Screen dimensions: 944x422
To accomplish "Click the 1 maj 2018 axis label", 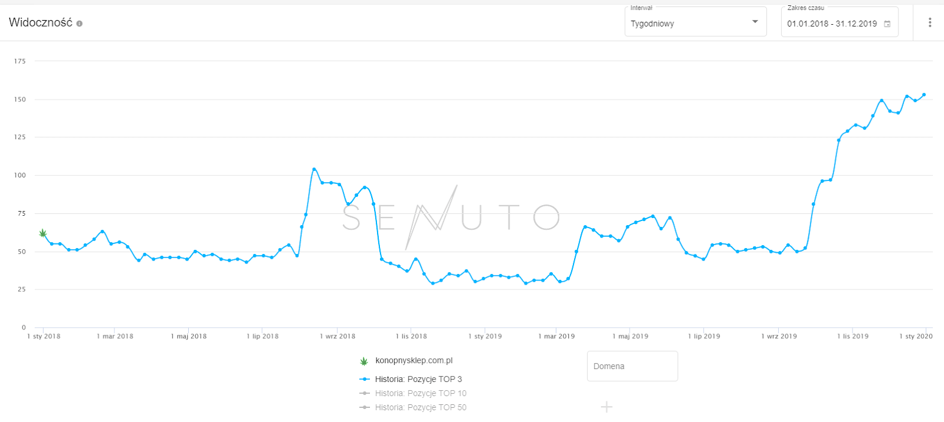I will point(189,337).
